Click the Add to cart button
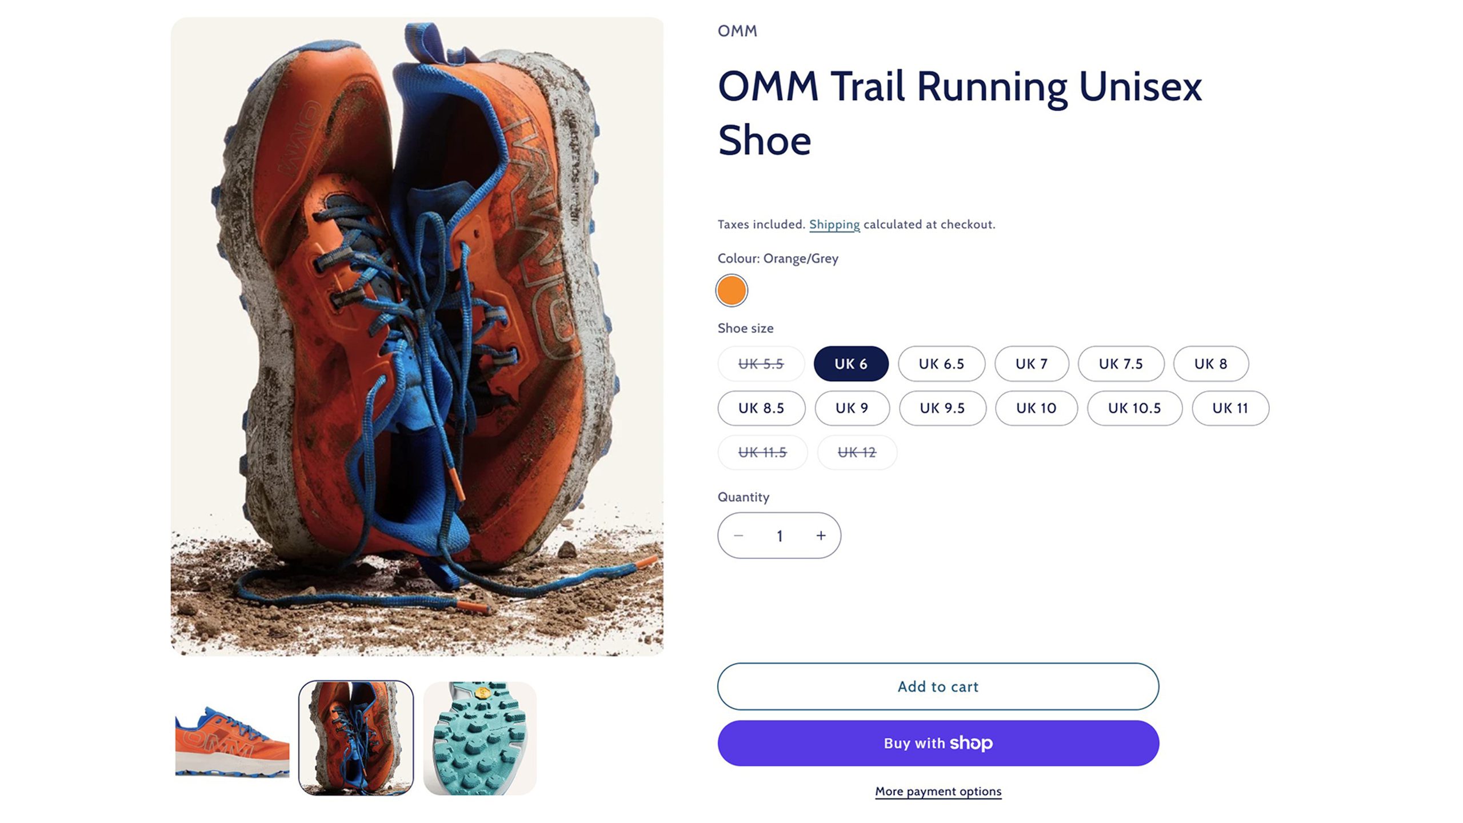1463x823 pixels. pos(938,686)
